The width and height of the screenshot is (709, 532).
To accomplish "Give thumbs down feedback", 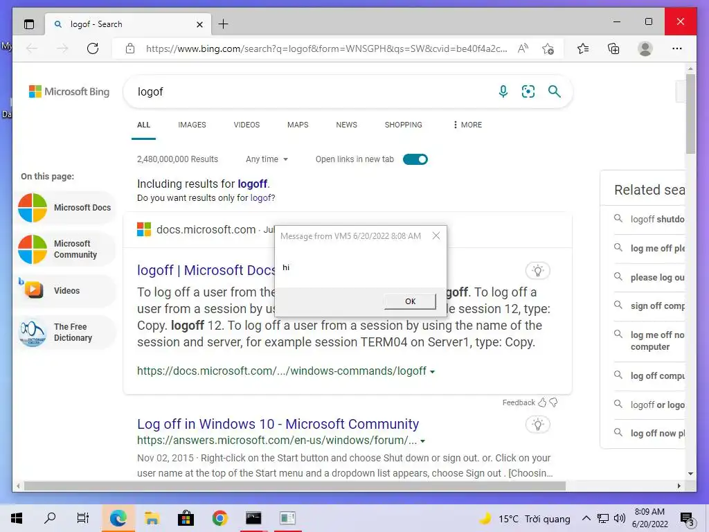I will (x=553, y=402).
